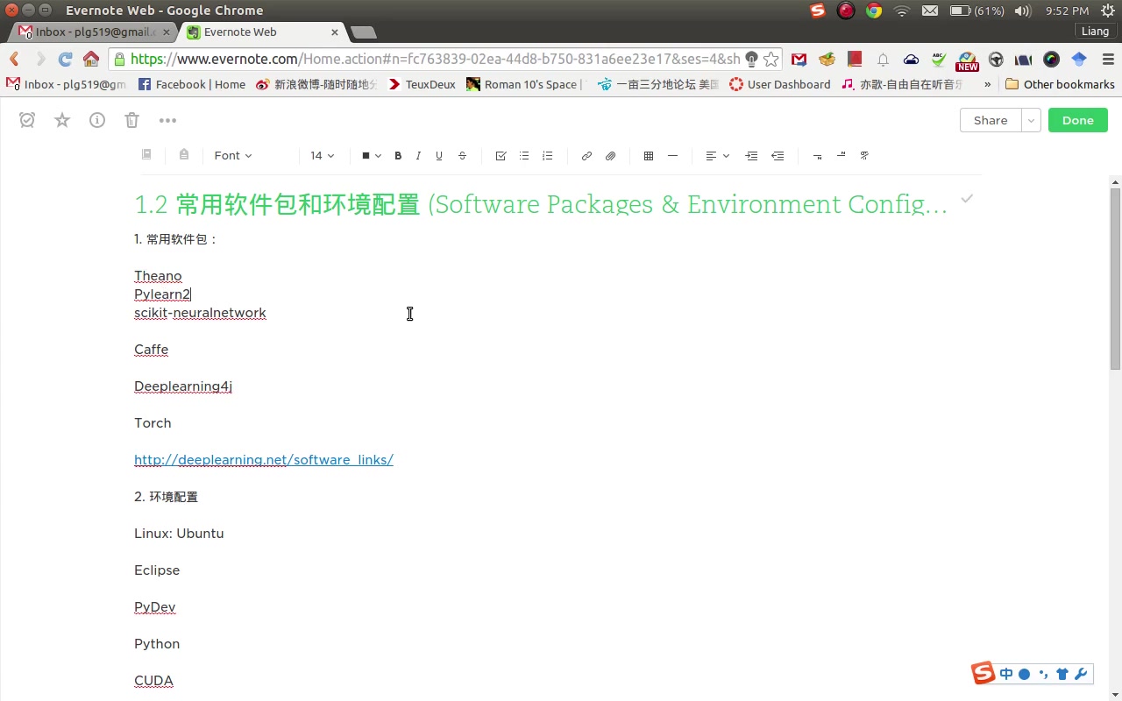Open Roman 10's Space bookmark
Image resolution: width=1122 pixels, height=701 pixels.
click(525, 84)
